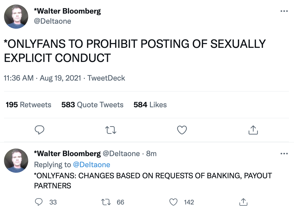294x211 pixels.
Task: Click the tweet timestamp 11:36 AM
Action: (19, 78)
